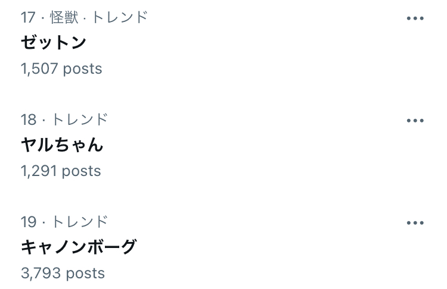447x289 pixels.
Task: Click the 怪獣 category label
Action: (x=64, y=17)
